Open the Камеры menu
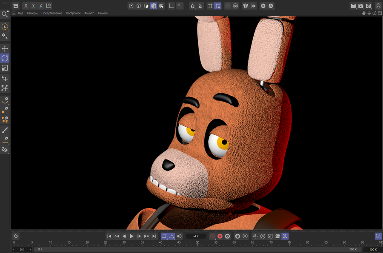Image resolution: width=383 pixels, height=253 pixels. [32, 13]
